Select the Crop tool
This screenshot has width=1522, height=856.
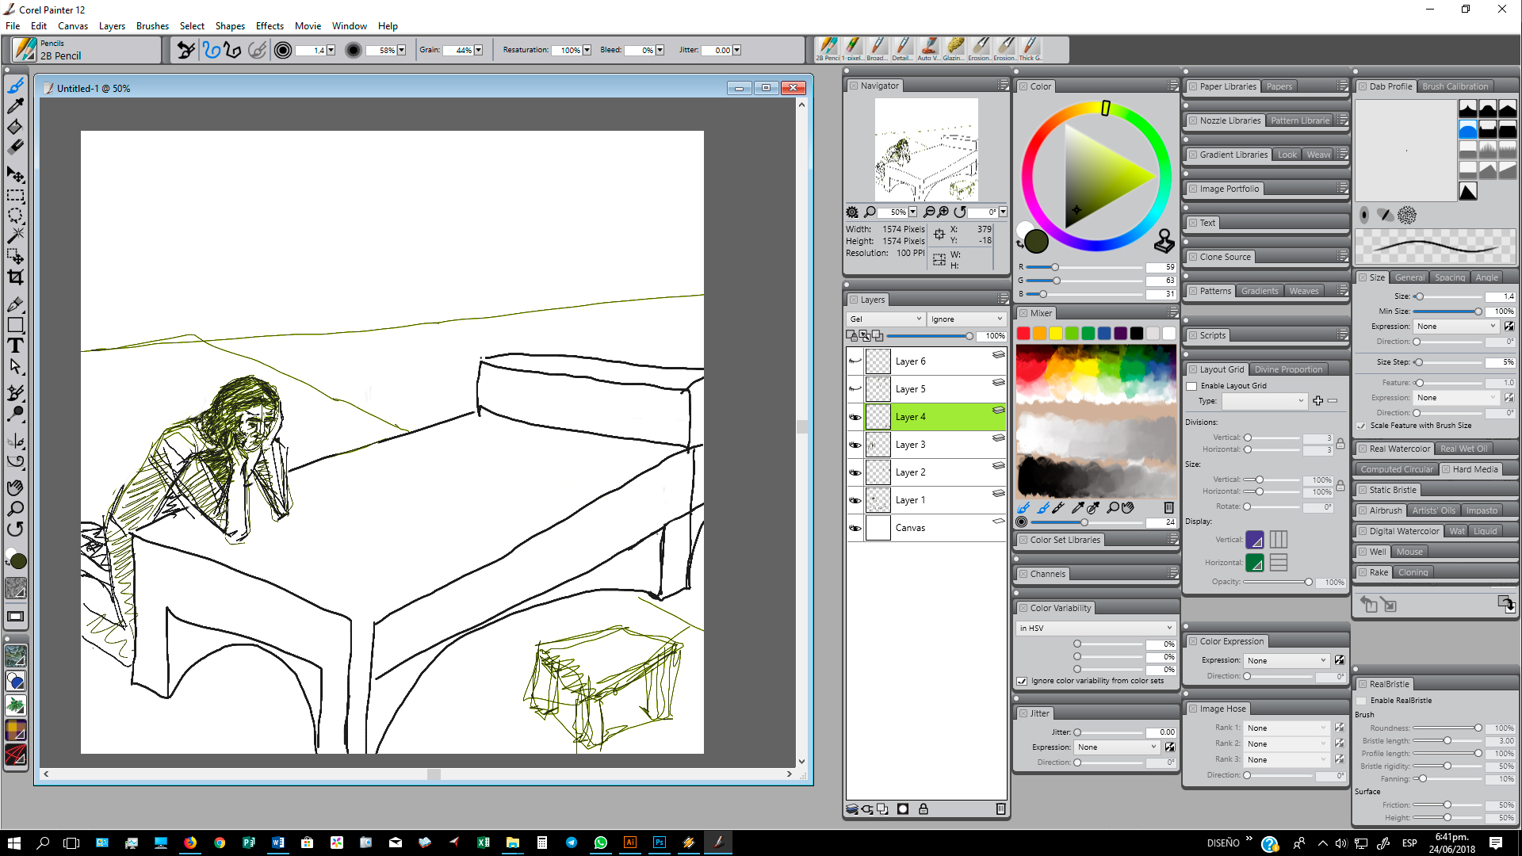click(15, 277)
